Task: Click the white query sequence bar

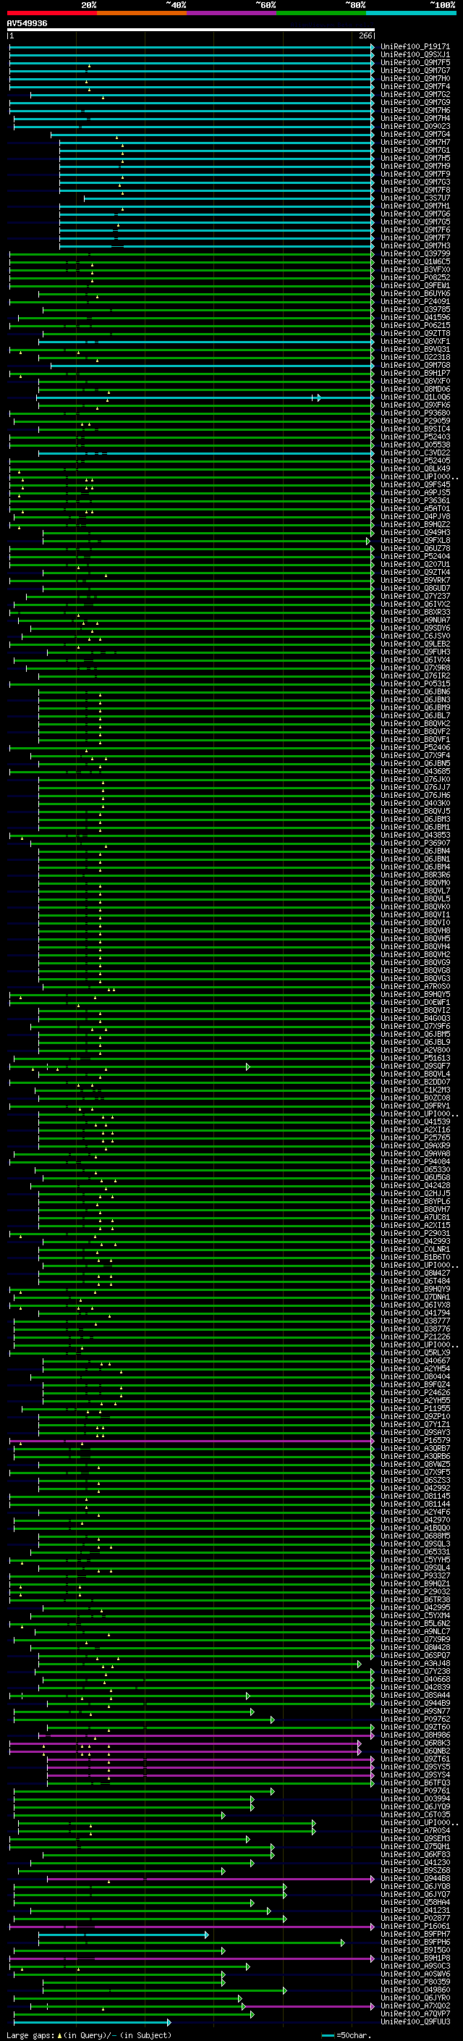Action: [x=191, y=30]
